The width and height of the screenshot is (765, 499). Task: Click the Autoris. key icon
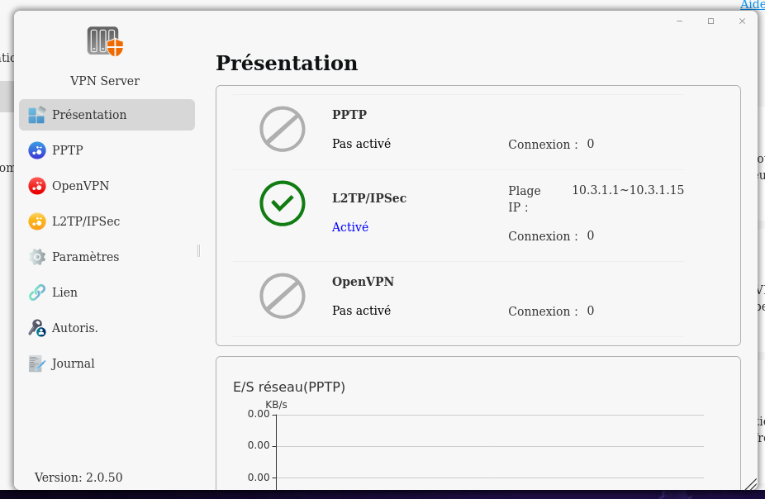coord(37,328)
